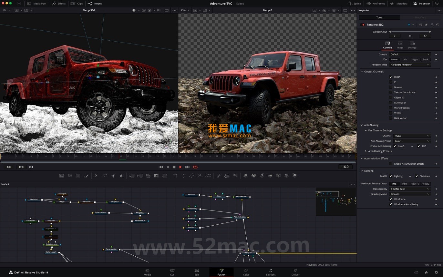
Task: Select the Text+ tool in the toolbar
Action: [78, 176]
